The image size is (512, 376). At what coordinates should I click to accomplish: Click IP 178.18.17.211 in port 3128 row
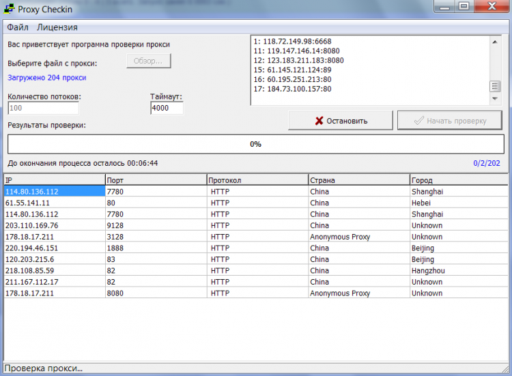click(x=29, y=237)
